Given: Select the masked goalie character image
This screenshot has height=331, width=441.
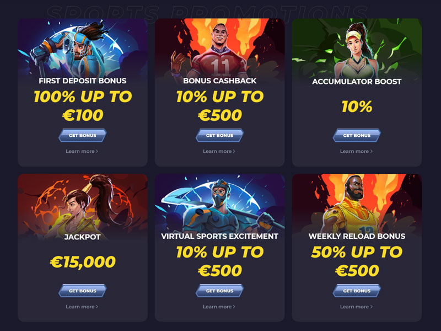Looking at the screenshot, I should tap(219, 203).
